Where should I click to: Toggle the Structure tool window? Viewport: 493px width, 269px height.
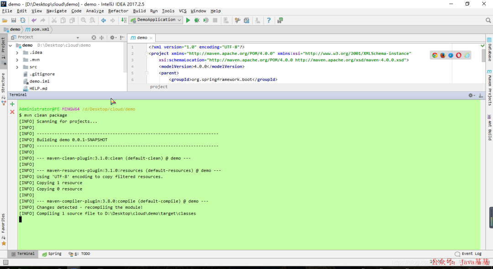tap(3, 88)
